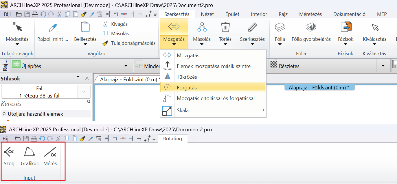Image resolution: width=397 pixels, height=184 pixels.
Task: Collapse the Utoljára használt elemek section
Action: pyautogui.click(x=4, y=114)
